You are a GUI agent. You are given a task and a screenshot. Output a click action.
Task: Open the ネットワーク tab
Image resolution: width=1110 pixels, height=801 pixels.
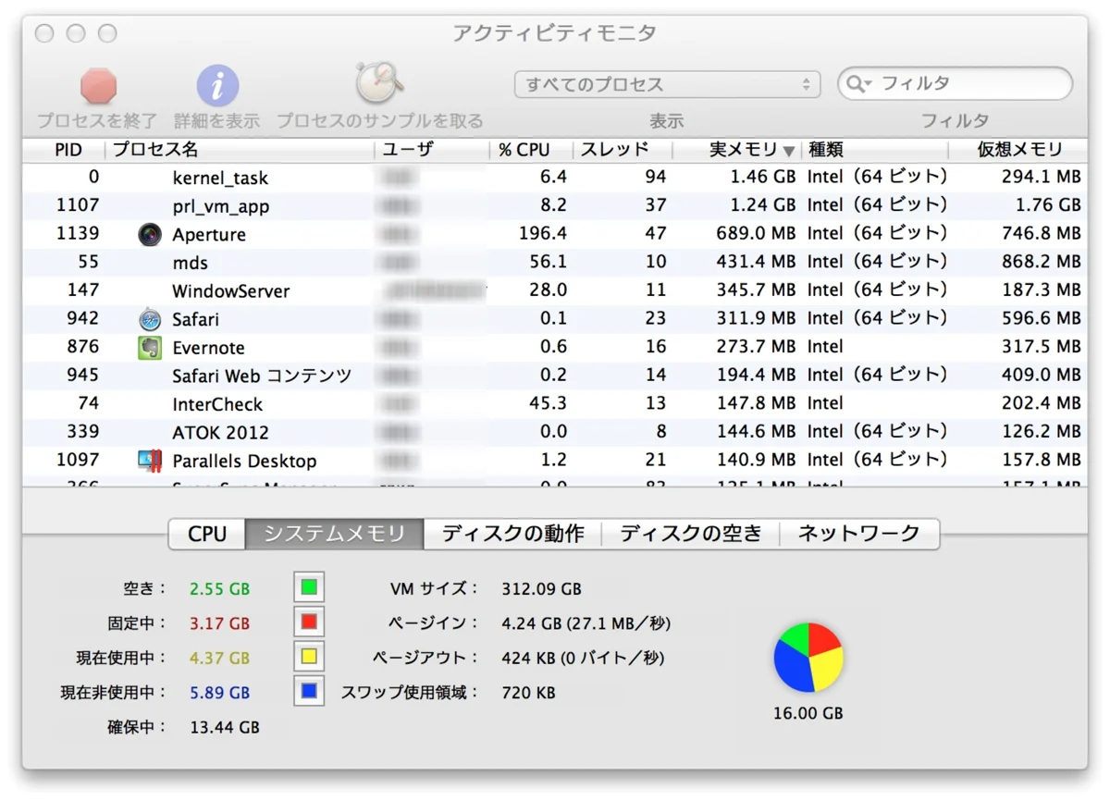859,534
